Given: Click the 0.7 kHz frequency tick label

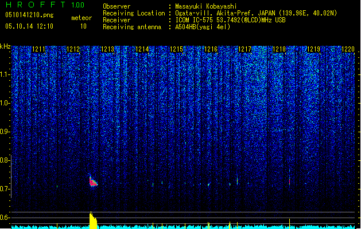Looking at the screenshot, I should 5,189.
